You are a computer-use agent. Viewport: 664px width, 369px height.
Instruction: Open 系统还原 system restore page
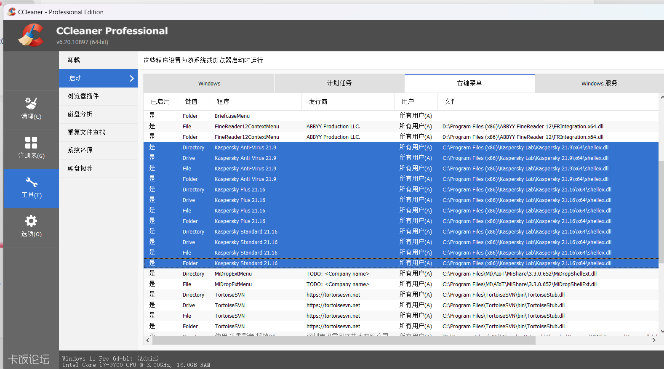click(98, 151)
